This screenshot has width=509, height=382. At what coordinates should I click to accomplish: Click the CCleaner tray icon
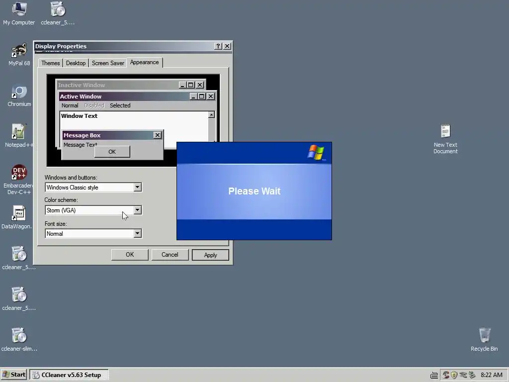click(x=446, y=375)
